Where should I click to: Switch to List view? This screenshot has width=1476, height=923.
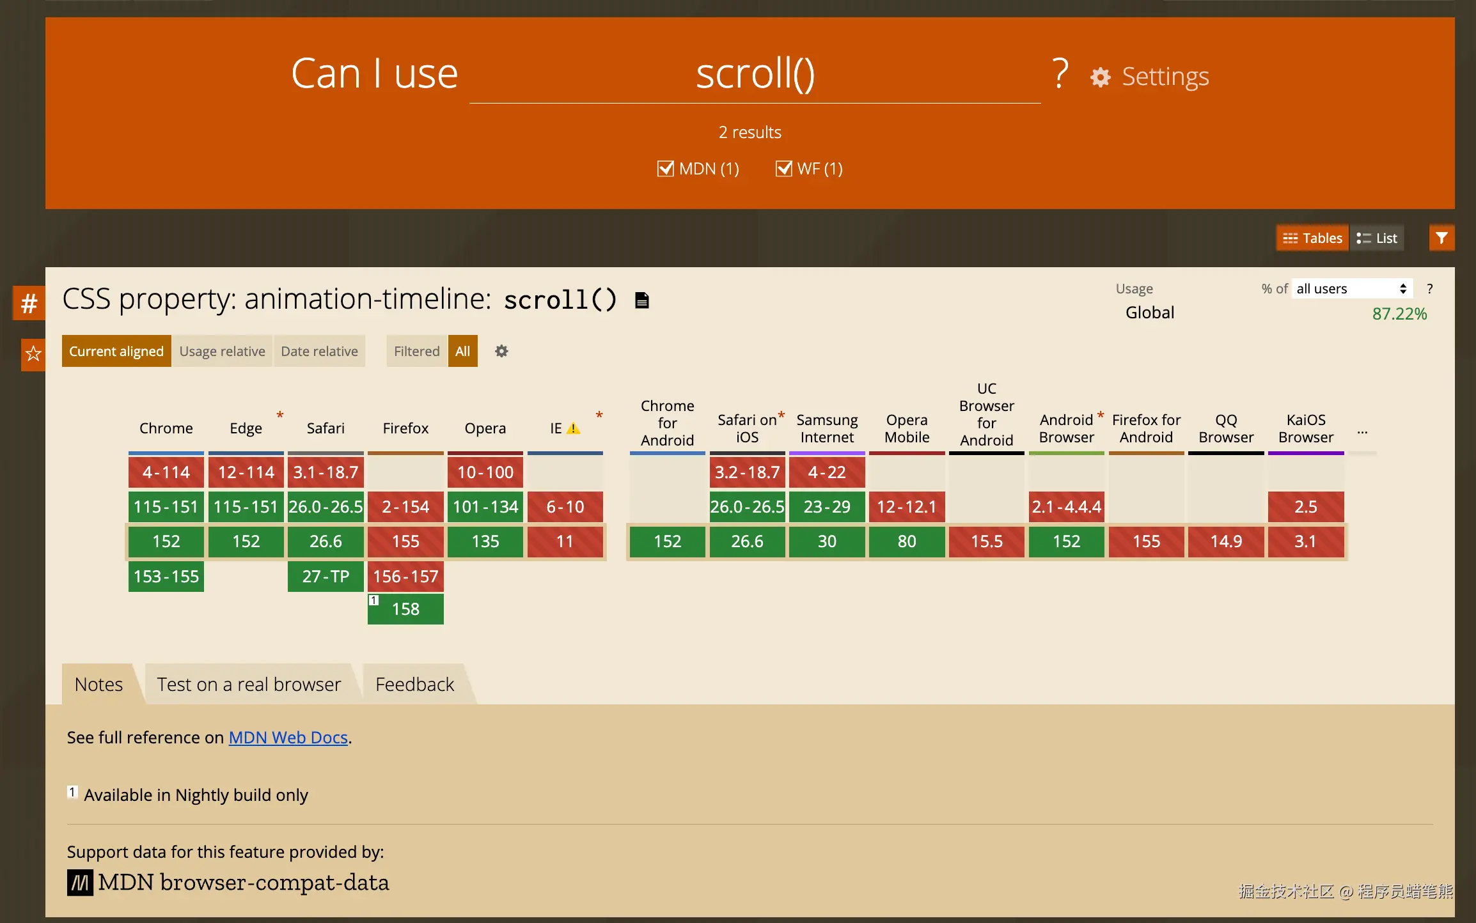(1377, 238)
